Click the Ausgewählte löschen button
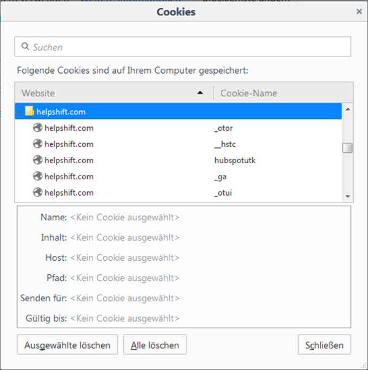 tap(67, 344)
